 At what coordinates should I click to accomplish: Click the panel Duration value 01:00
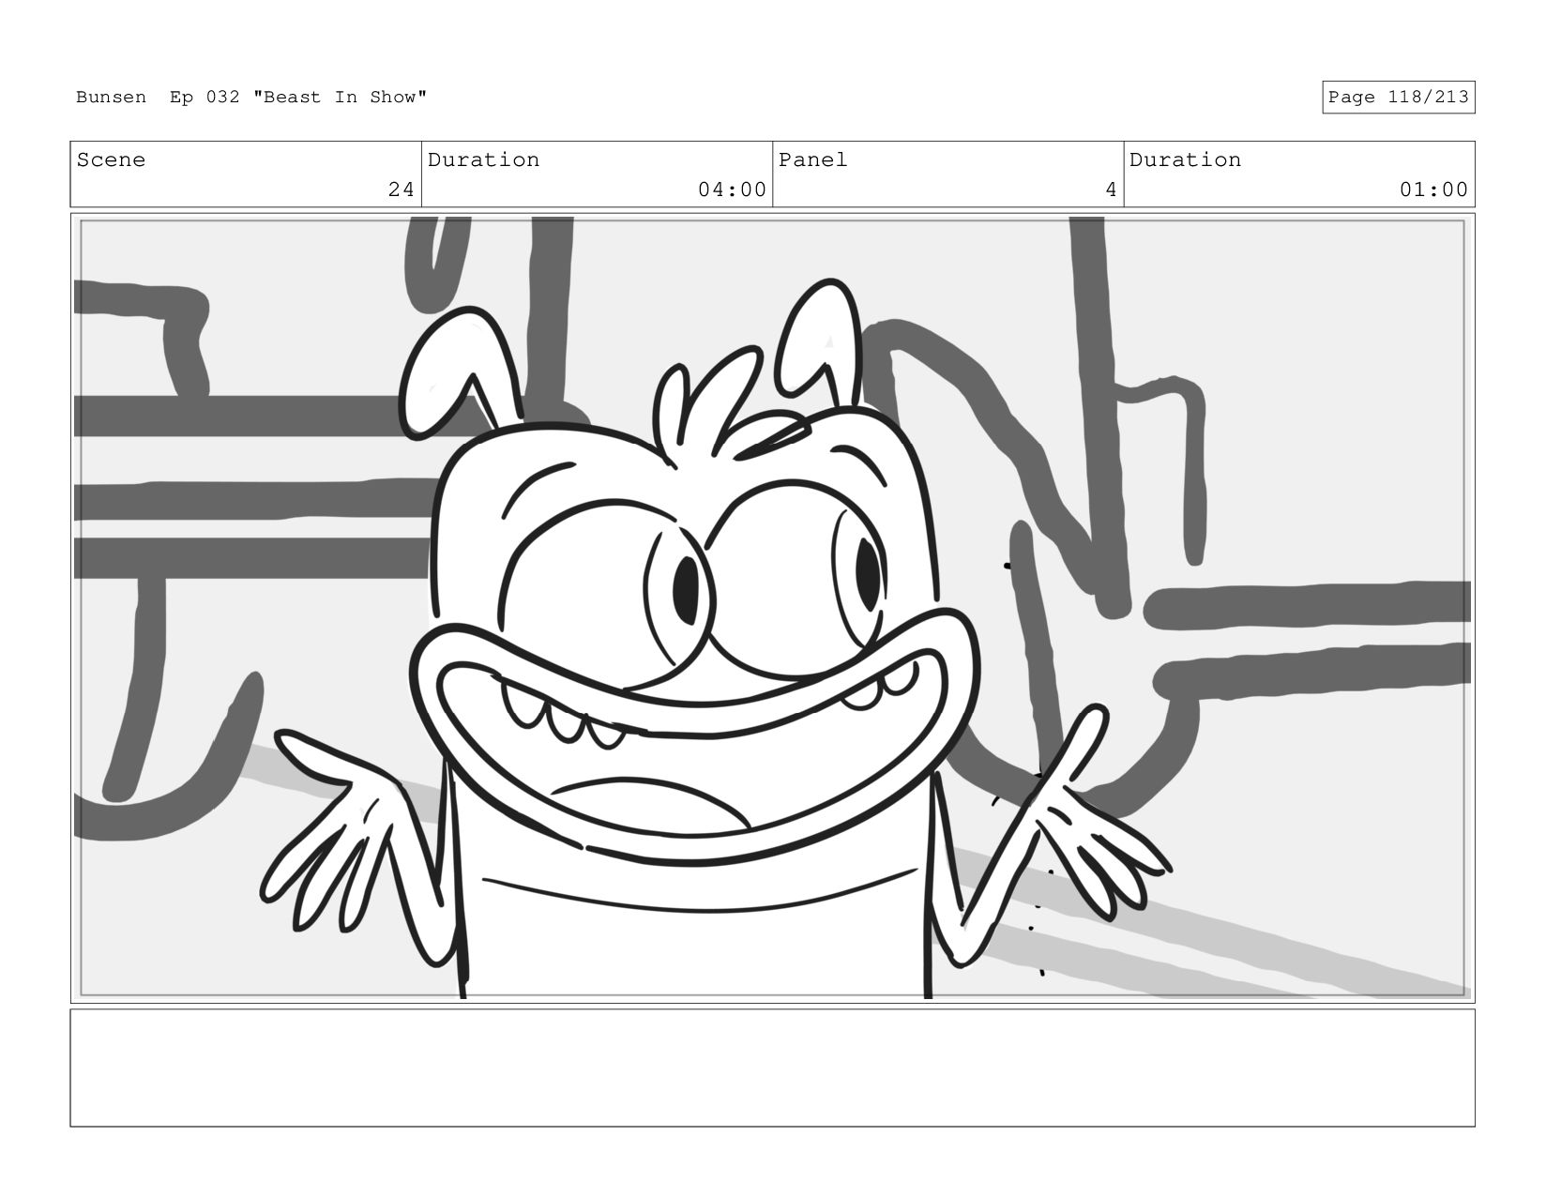[1433, 189]
